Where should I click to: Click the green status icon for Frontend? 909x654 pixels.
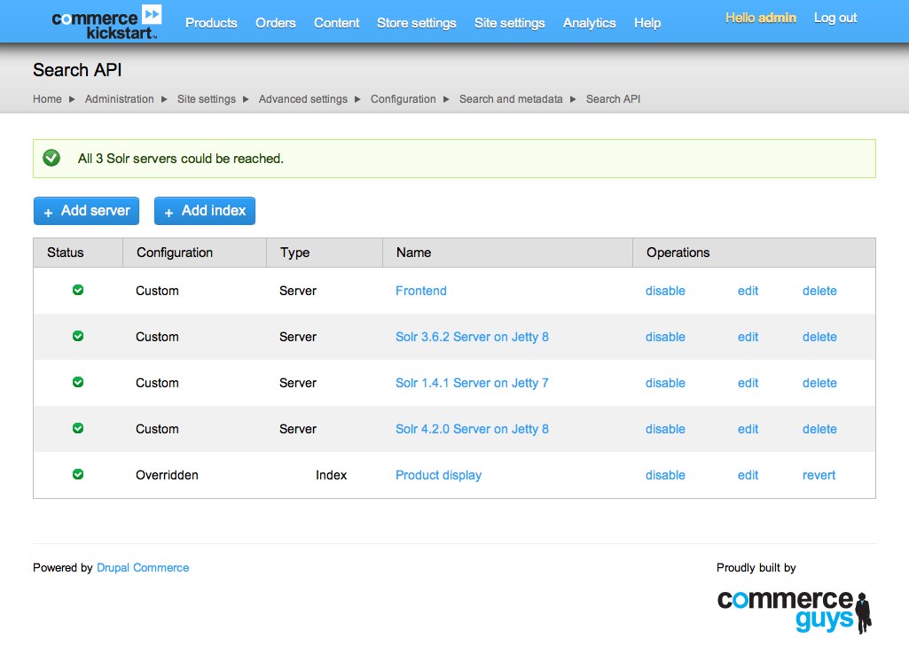pyautogui.click(x=78, y=290)
